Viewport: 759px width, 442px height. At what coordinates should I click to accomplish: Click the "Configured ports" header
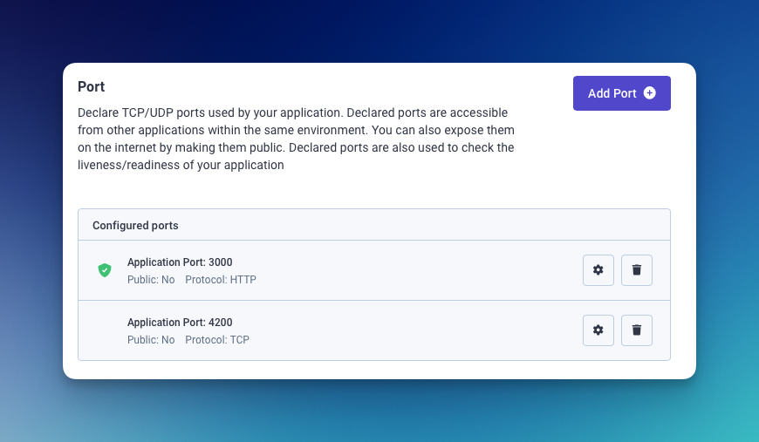(135, 225)
